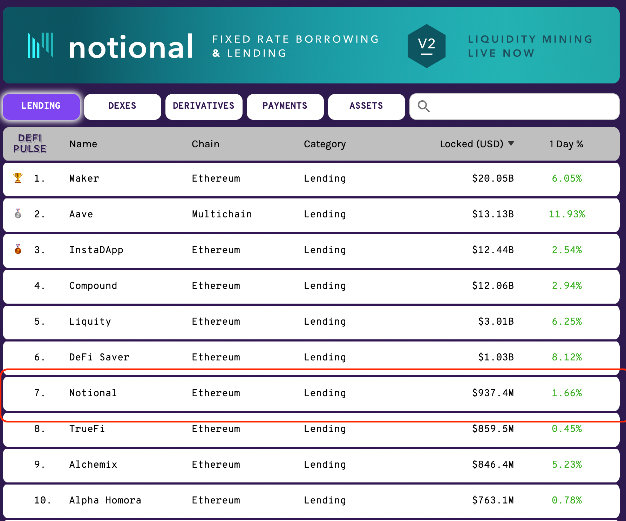Sort by the 1 Day % column header
The image size is (626, 521).
point(566,144)
